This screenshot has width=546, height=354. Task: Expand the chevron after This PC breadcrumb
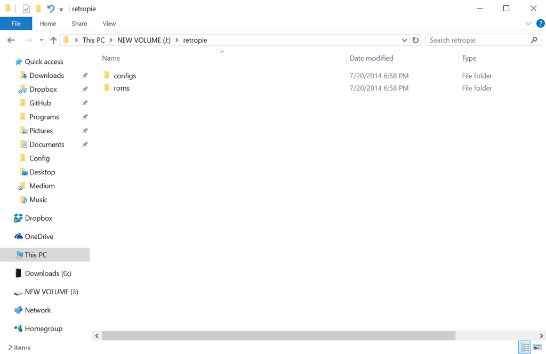(111, 40)
